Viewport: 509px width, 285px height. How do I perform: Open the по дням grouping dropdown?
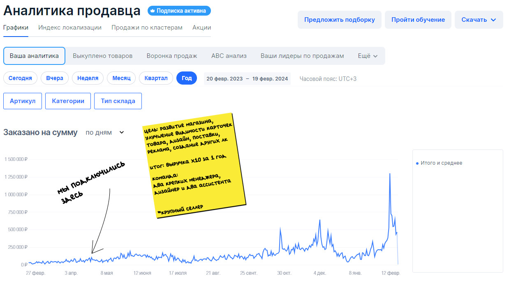[104, 133]
